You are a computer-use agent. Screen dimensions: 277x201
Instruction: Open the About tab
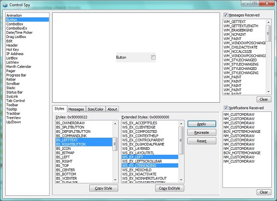tap(112, 109)
